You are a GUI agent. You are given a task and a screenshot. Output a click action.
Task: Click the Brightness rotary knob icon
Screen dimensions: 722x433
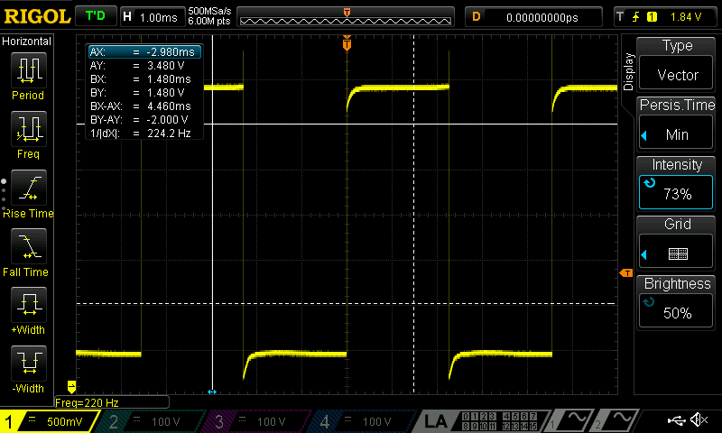(648, 302)
